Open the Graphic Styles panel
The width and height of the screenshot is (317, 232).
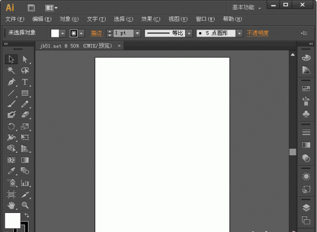pyautogui.click(x=306, y=190)
